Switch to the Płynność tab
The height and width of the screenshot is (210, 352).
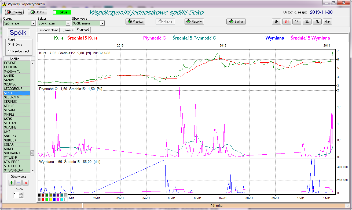coord(83,30)
